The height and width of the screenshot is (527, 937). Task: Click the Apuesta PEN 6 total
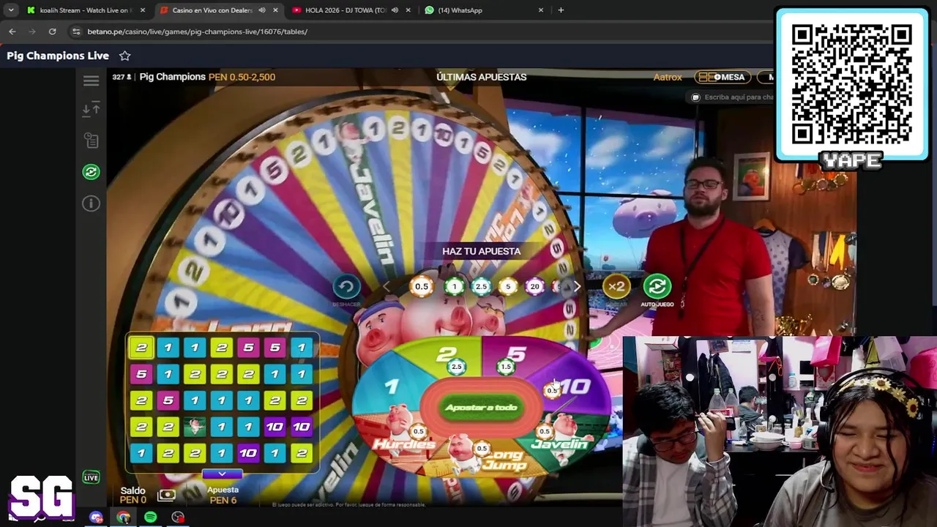[x=223, y=496]
